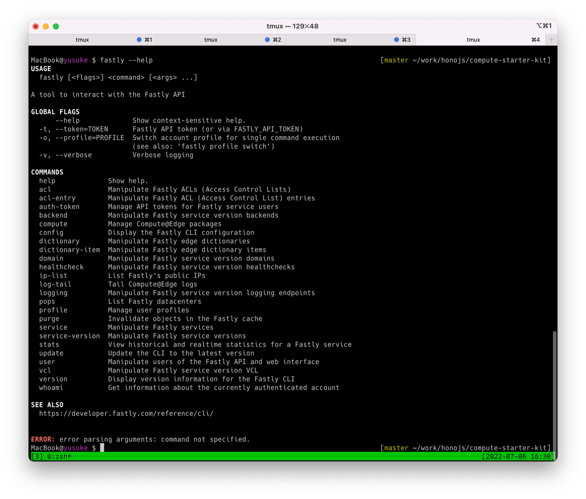The height and width of the screenshot is (499, 586).
Task: Click 'List Fastly datacenters' description
Action: coord(155,302)
